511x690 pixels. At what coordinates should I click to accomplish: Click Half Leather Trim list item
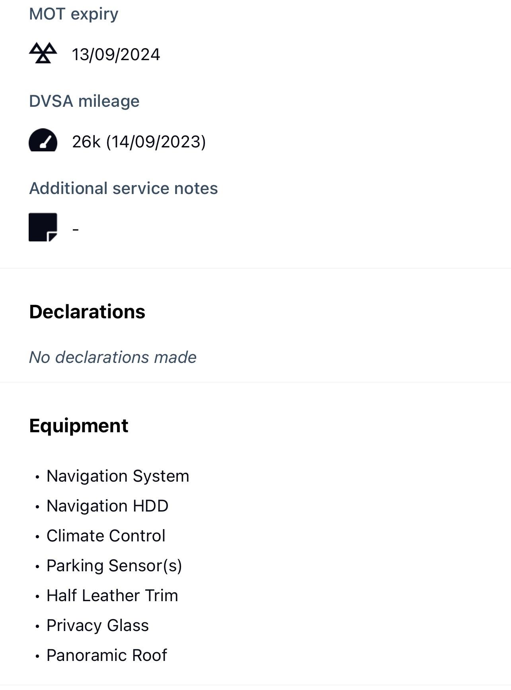click(x=112, y=596)
